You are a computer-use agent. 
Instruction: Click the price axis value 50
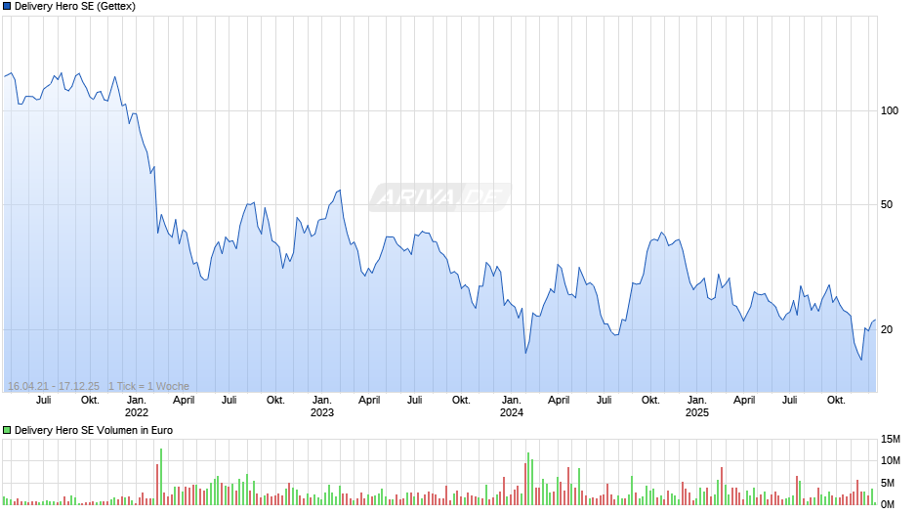pyautogui.click(x=887, y=204)
